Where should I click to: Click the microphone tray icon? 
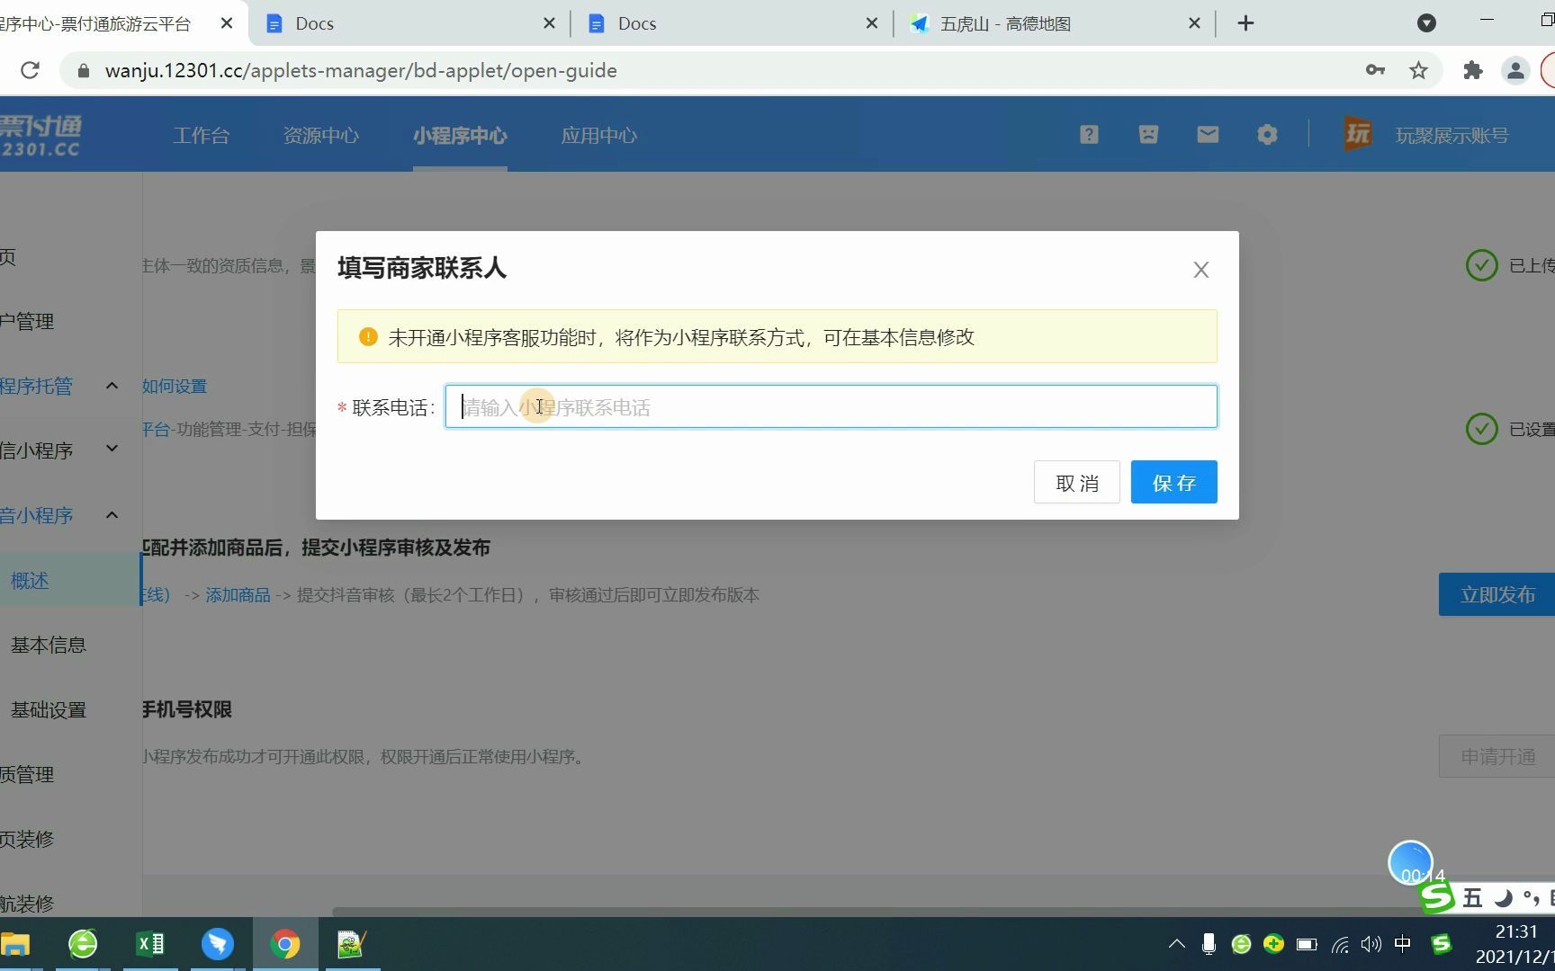pos(1209,944)
